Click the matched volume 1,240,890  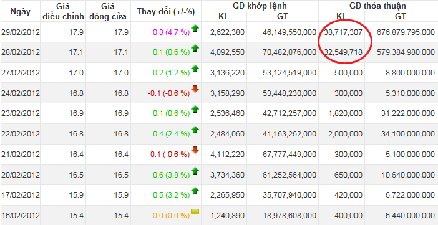(227, 216)
